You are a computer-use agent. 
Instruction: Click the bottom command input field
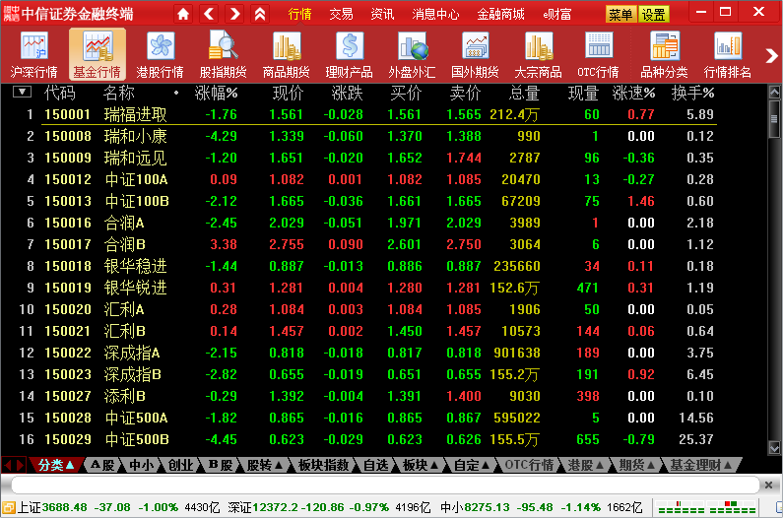384,485
